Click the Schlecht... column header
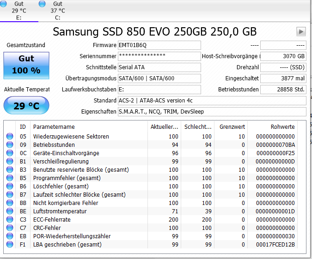The width and height of the screenshot is (312, 259). [x=198, y=127]
